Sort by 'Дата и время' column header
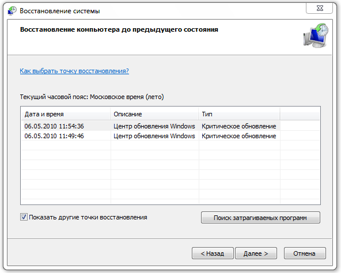Screen dimensions: 341x273 click(x=66, y=114)
